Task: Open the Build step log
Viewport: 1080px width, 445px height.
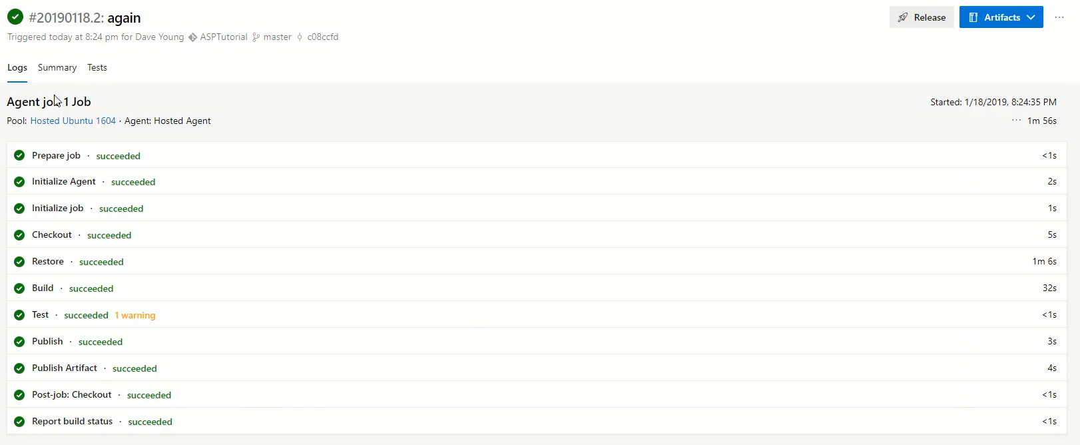Action: click(537, 288)
